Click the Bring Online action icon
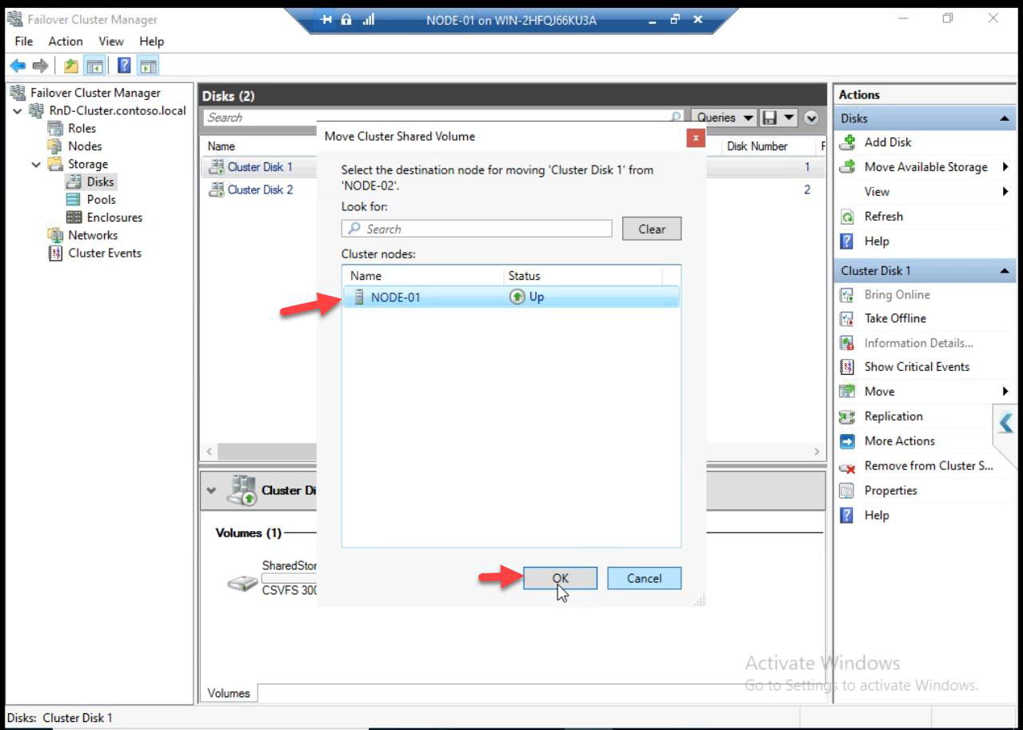 pyautogui.click(x=847, y=295)
